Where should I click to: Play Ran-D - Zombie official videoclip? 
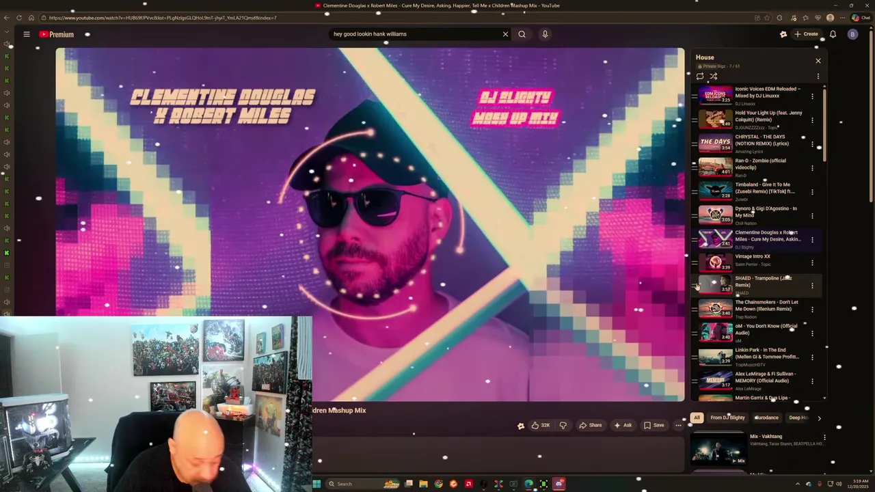point(715,167)
